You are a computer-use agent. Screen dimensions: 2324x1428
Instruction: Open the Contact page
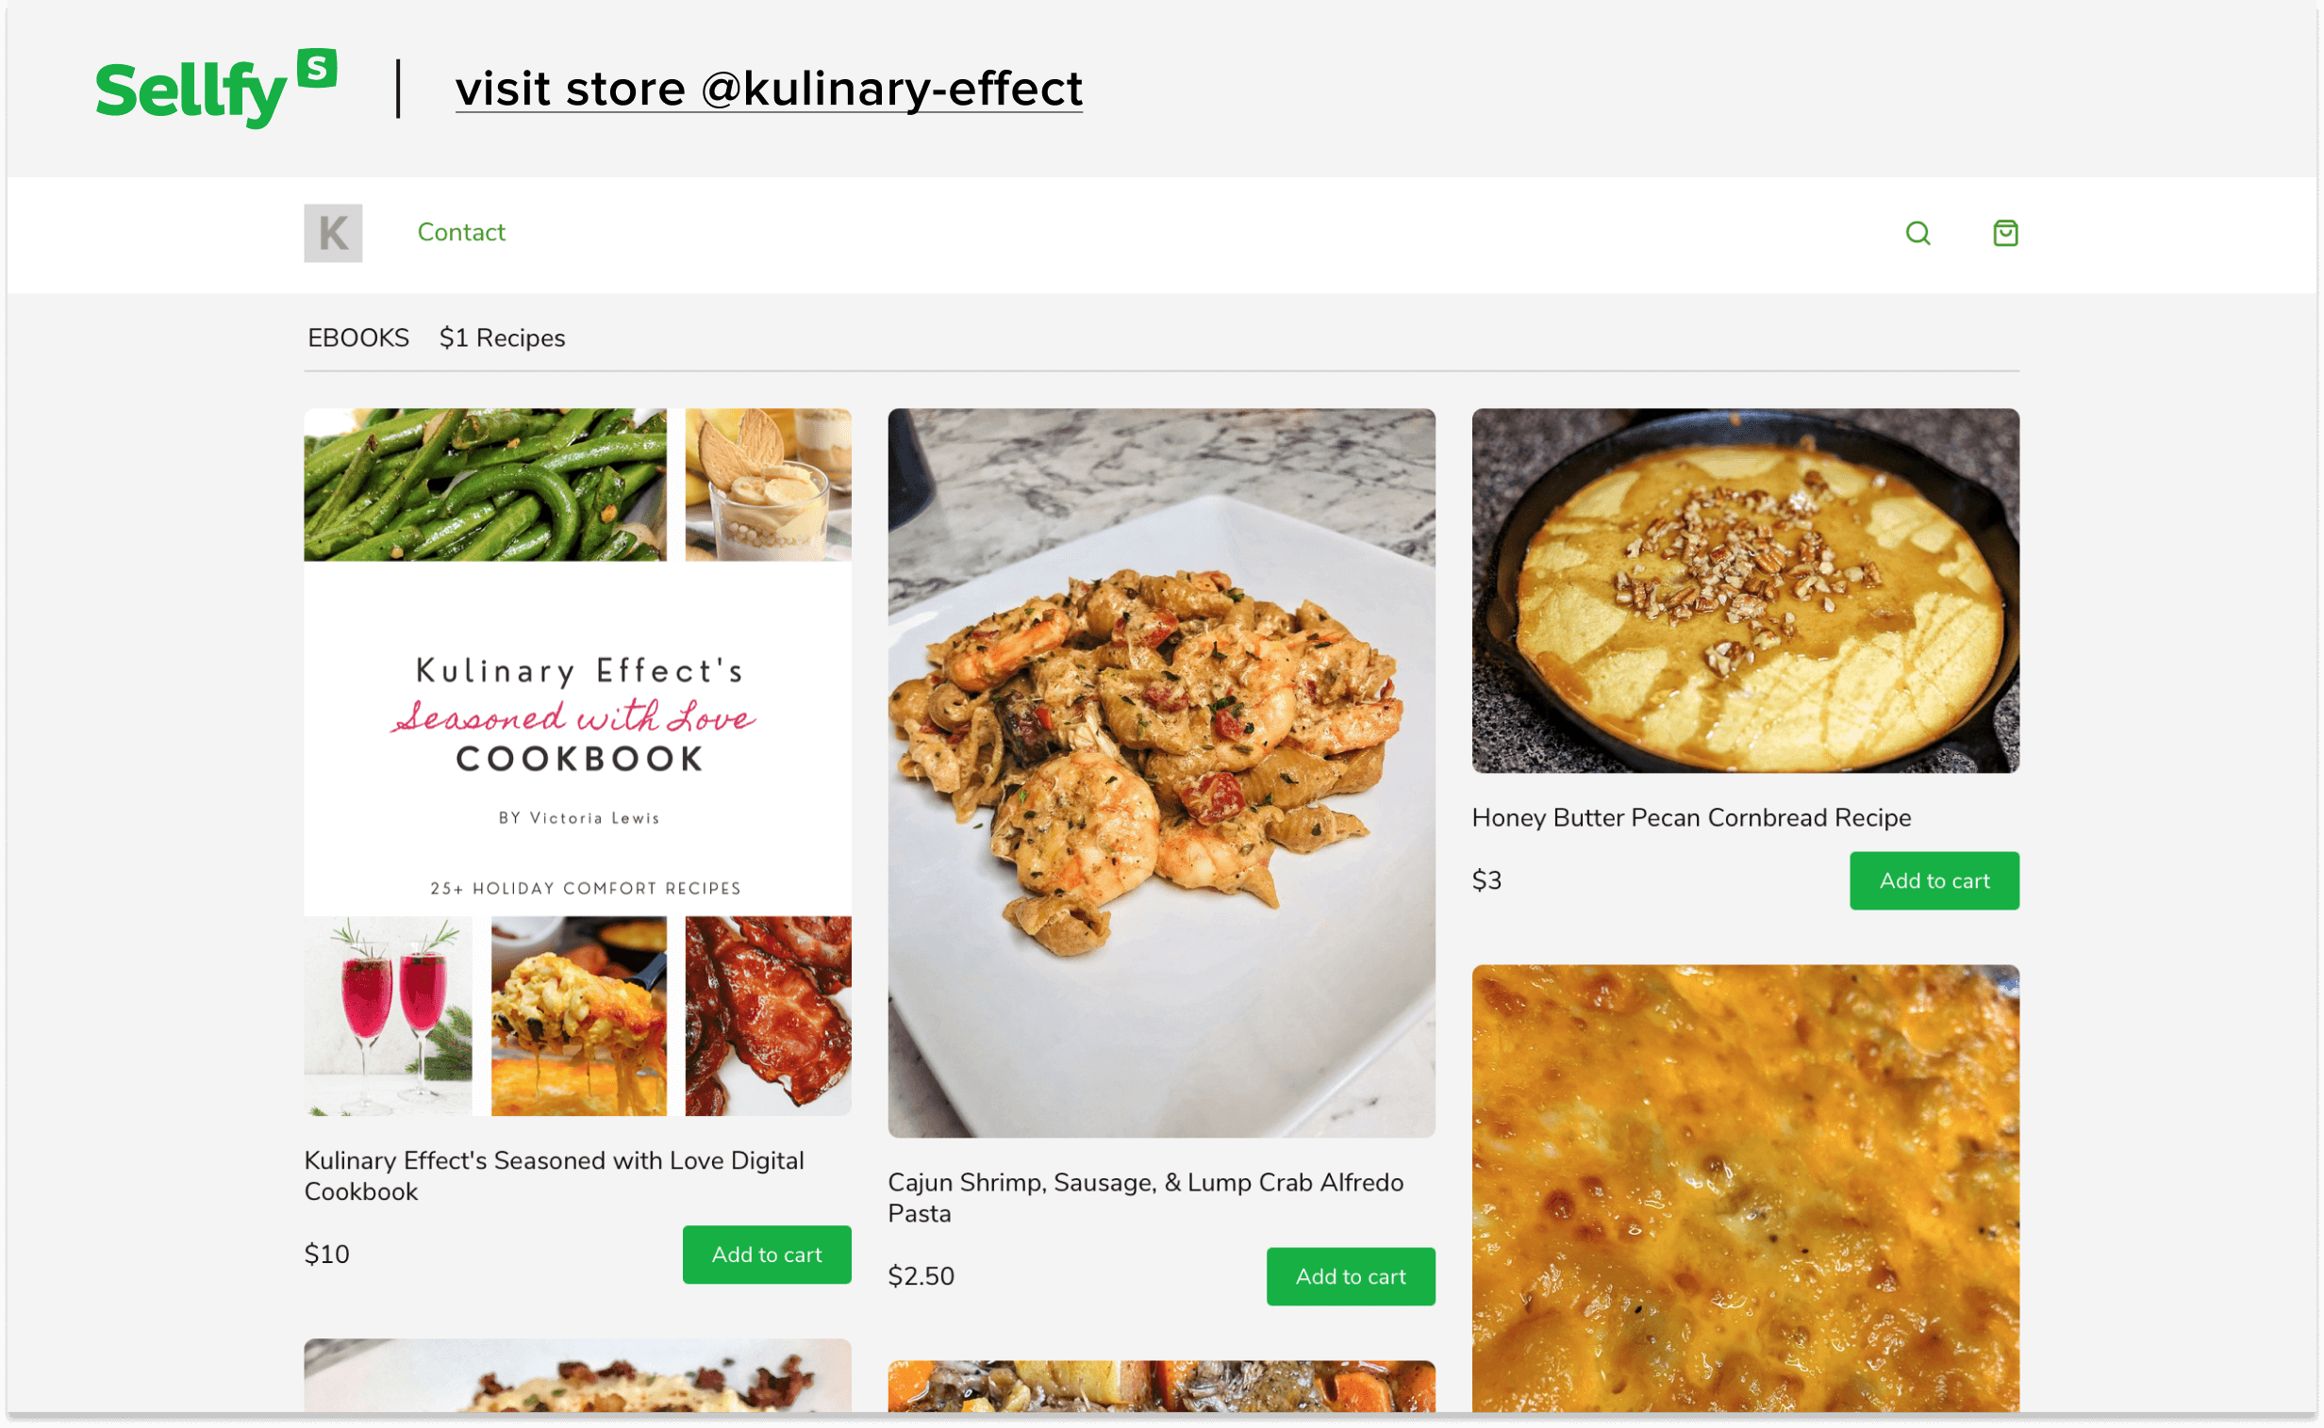click(461, 232)
